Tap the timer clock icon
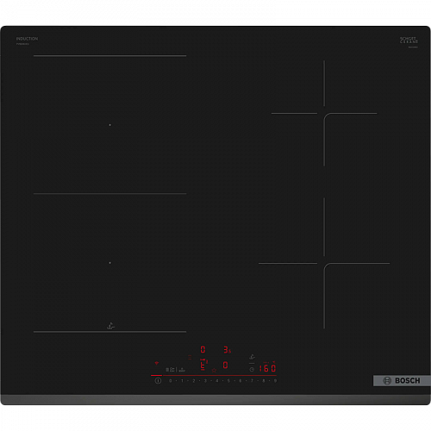Viewport: 431px width, 431px height. (x=252, y=370)
